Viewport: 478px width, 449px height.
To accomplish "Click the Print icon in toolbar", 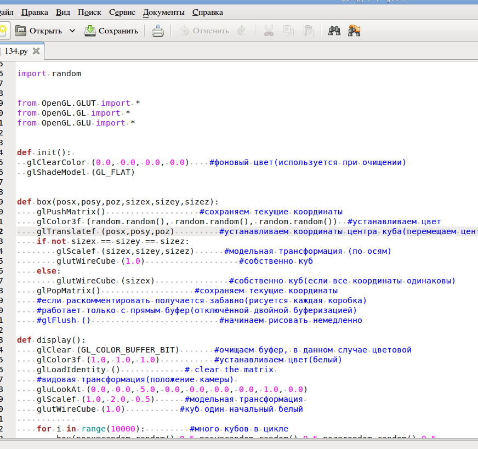I will 158,31.
